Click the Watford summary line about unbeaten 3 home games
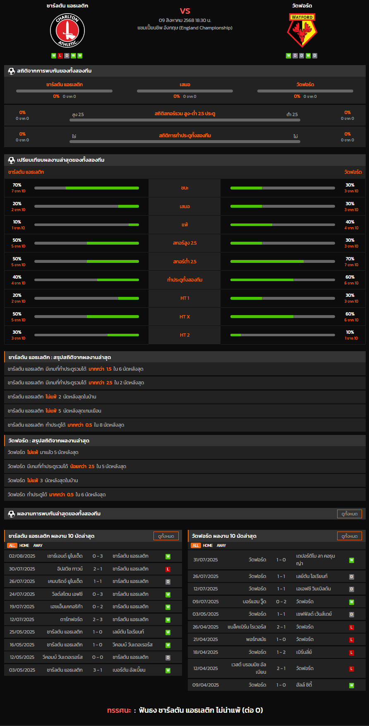This screenshot has height=726, width=369. 185,481
